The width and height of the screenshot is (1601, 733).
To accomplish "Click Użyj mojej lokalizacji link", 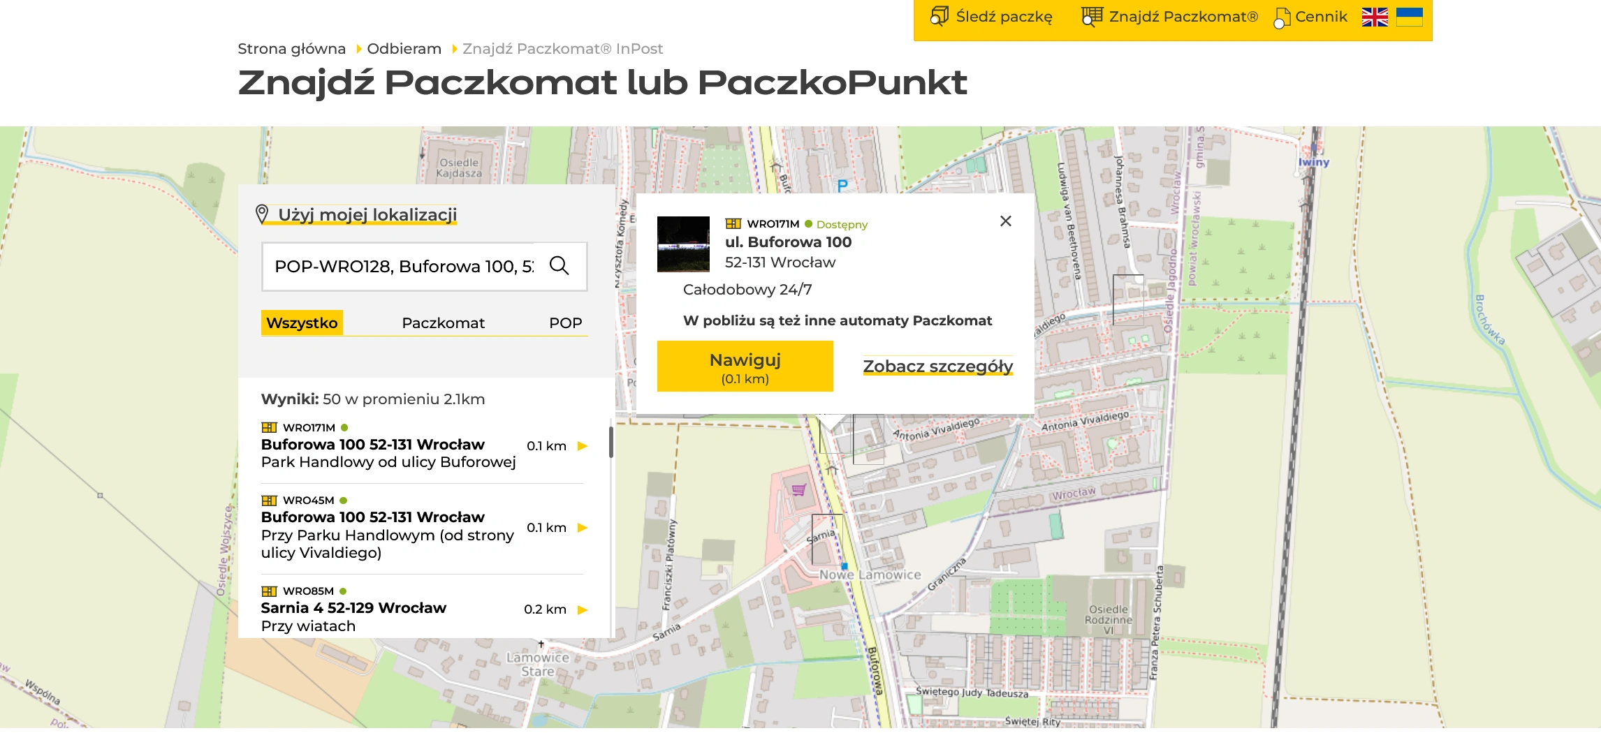I will (367, 214).
